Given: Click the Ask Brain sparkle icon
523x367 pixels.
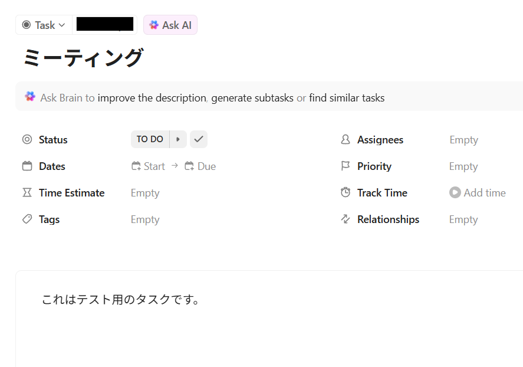Looking at the screenshot, I should (30, 97).
